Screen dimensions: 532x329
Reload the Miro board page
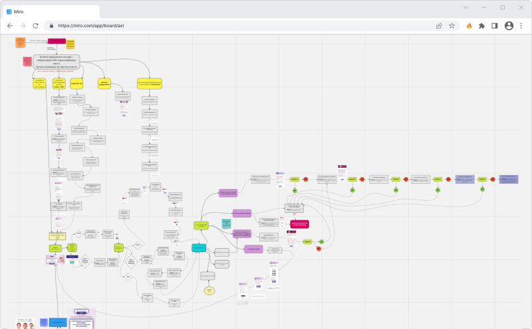coord(35,26)
